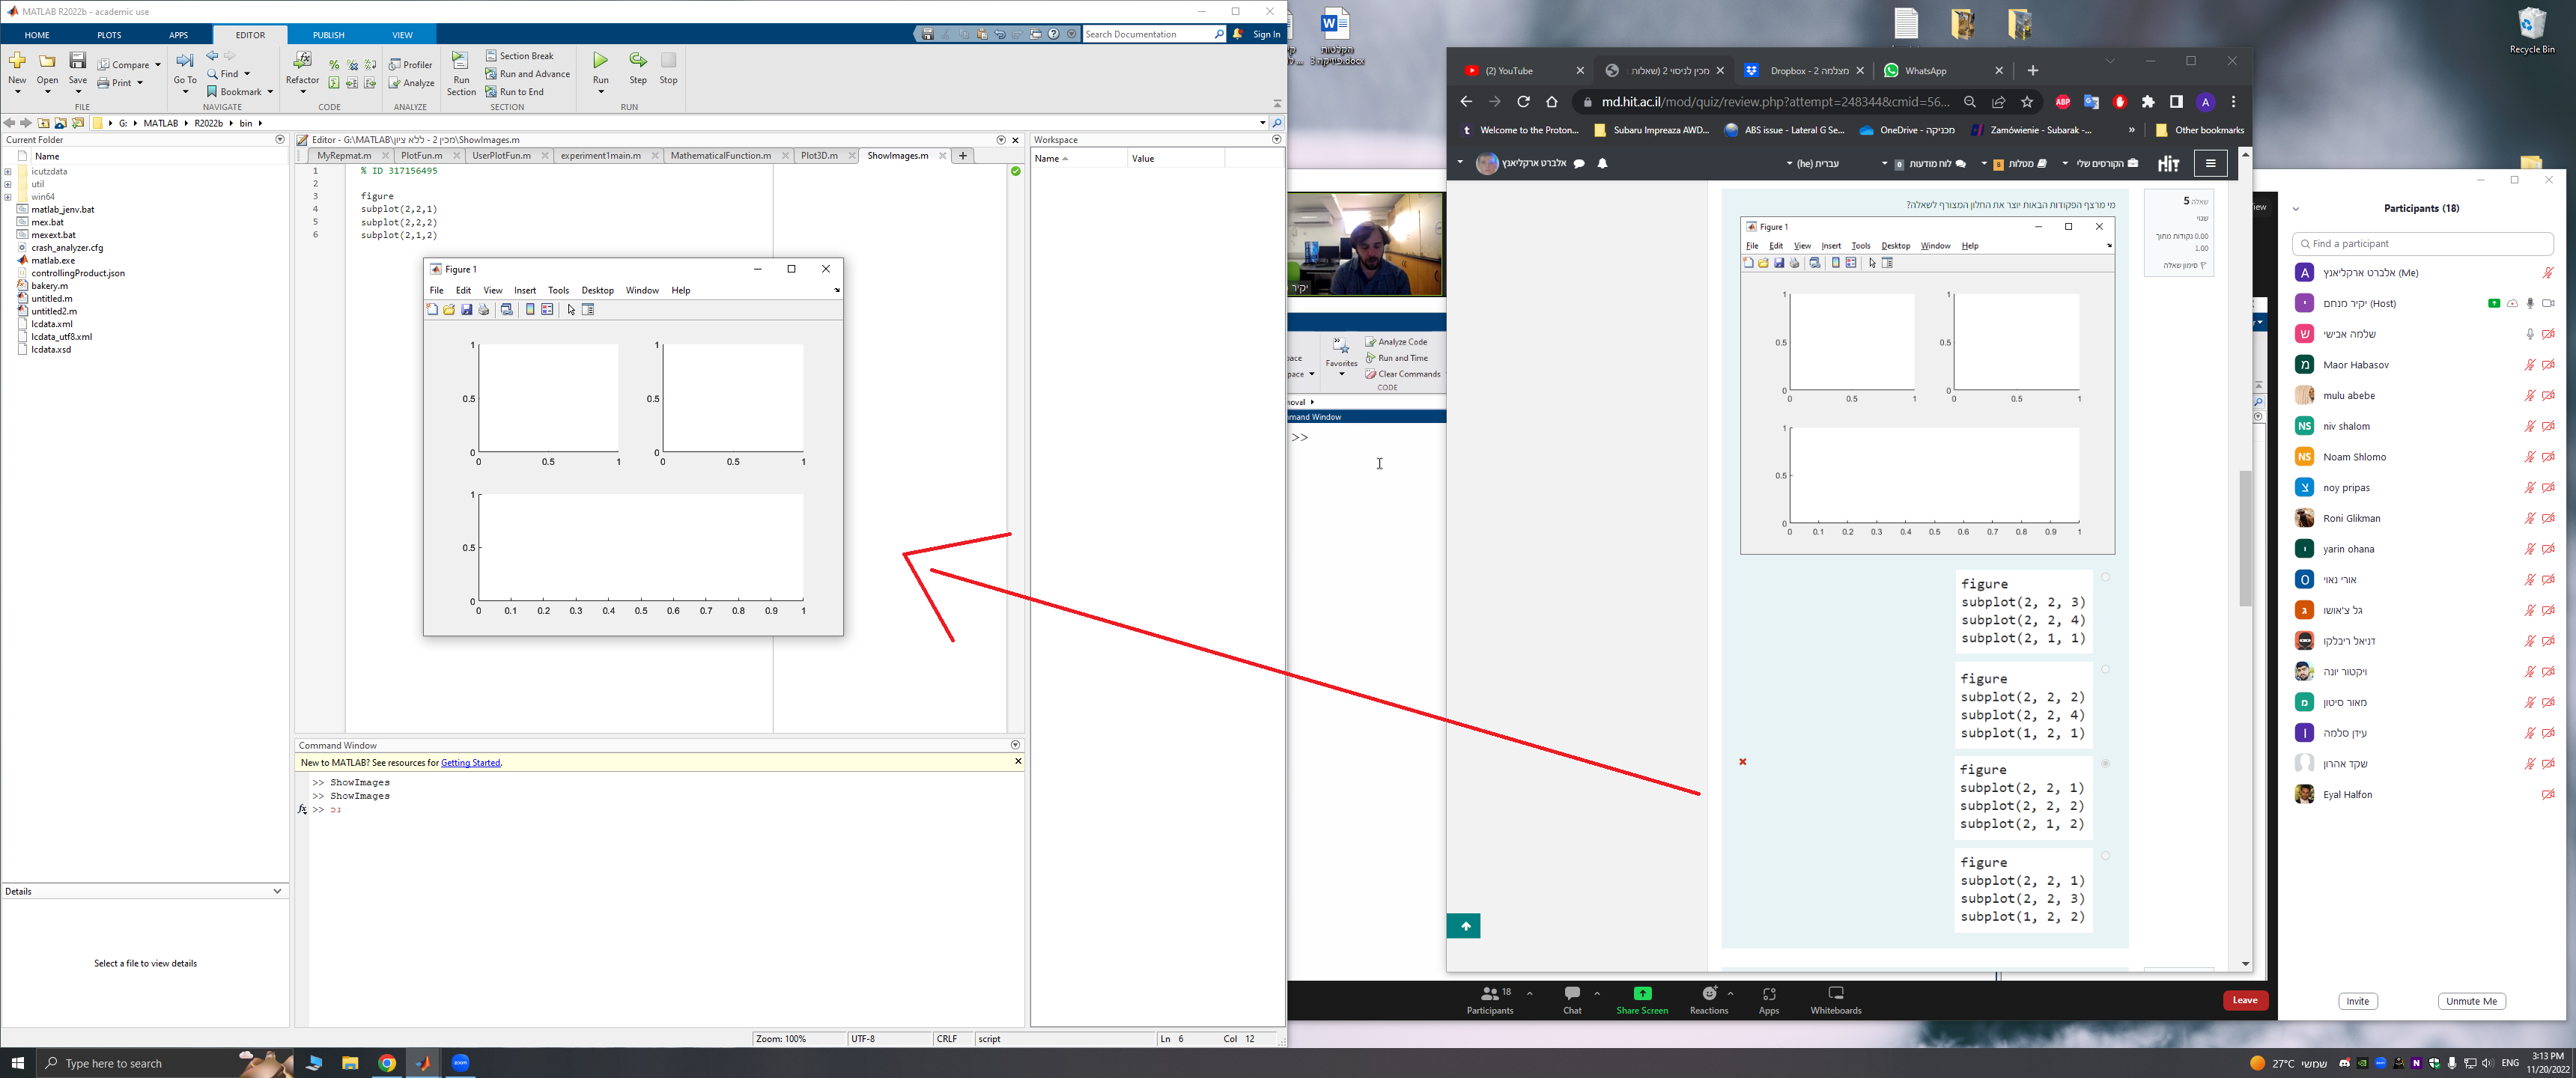Viewport: 2576px width, 1078px height.
Task: Open the Compare dropdown arrow
Action: point(158,65)
